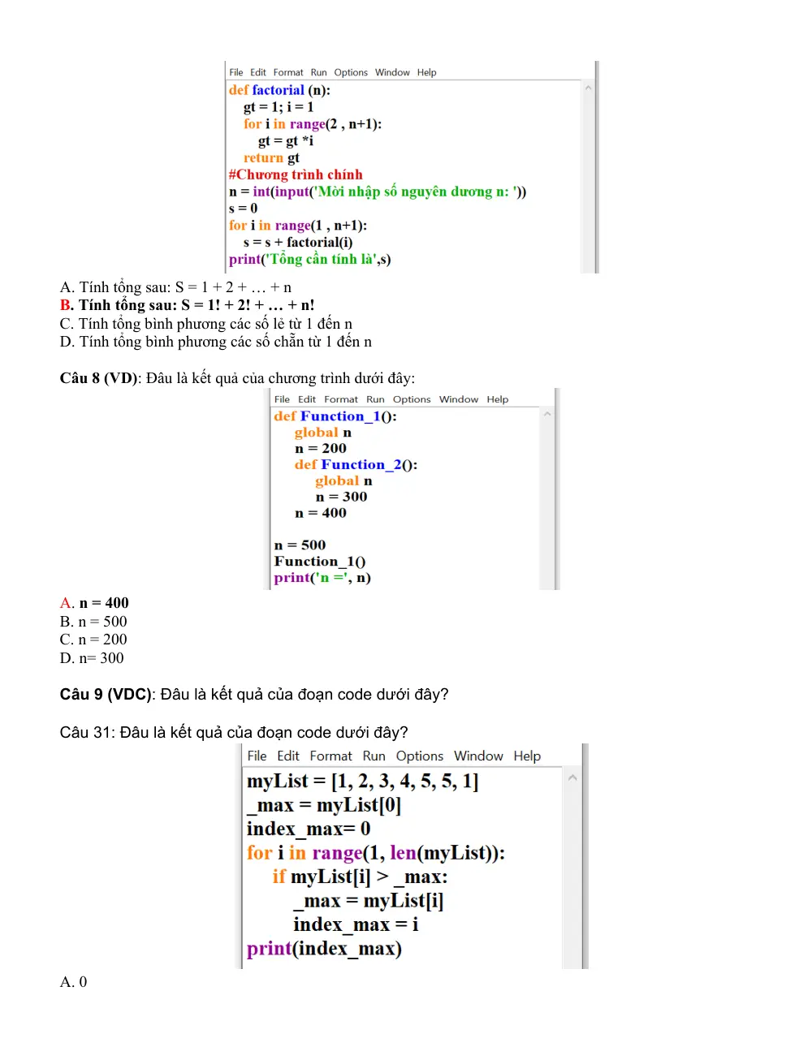Select answer 'D. Tính tổng bình phương các số chẵn'
812x1051 pixels.
[216, 342]
